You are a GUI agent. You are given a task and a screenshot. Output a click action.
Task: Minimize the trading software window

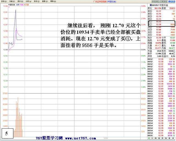coord(169,2)
